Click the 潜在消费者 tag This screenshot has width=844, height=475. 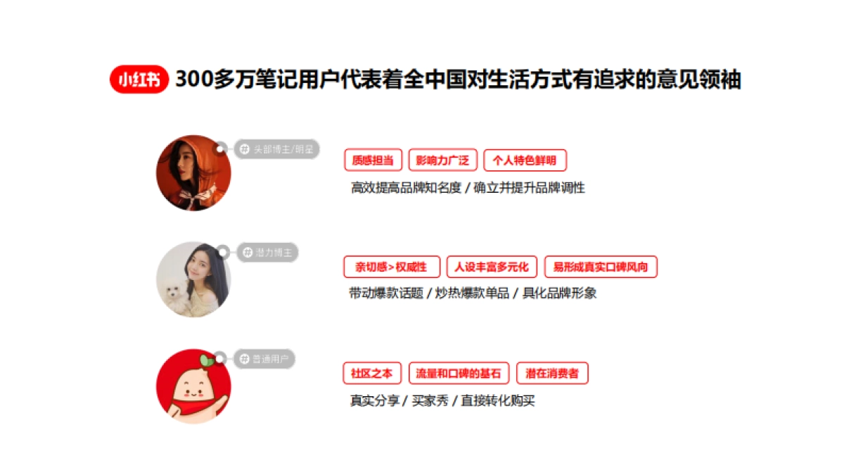(x=552, y=374)
